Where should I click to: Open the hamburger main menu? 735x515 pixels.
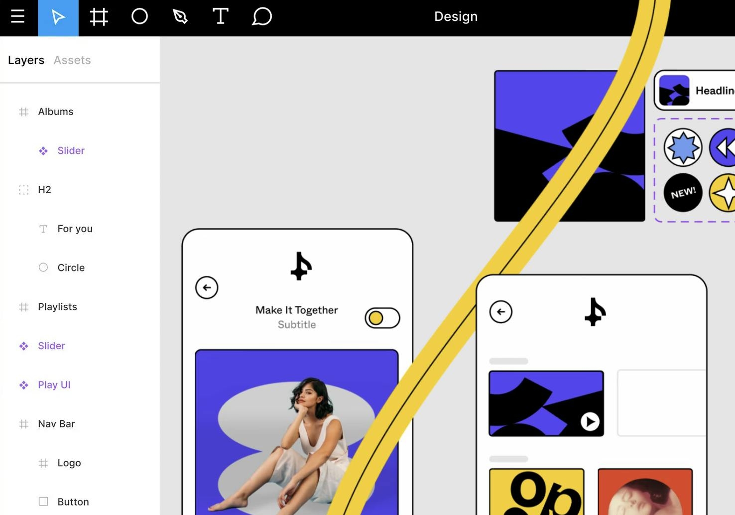pos(18,17)
